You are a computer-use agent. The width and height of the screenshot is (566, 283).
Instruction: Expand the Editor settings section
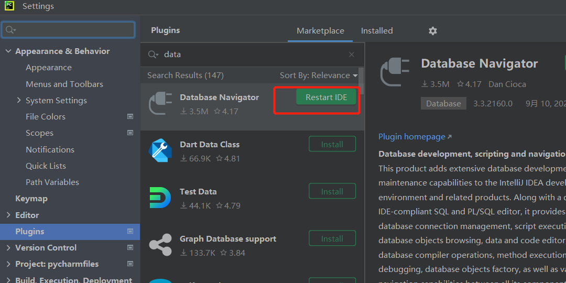(8, 215)
